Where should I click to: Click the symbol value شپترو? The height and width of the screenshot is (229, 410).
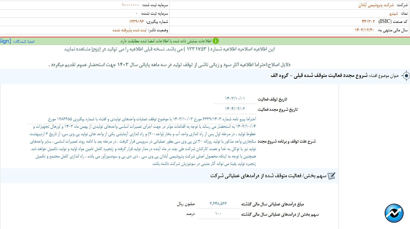(x=394, y=13)
